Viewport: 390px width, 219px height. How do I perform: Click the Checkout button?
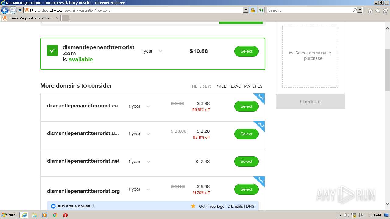pos(310,102)
